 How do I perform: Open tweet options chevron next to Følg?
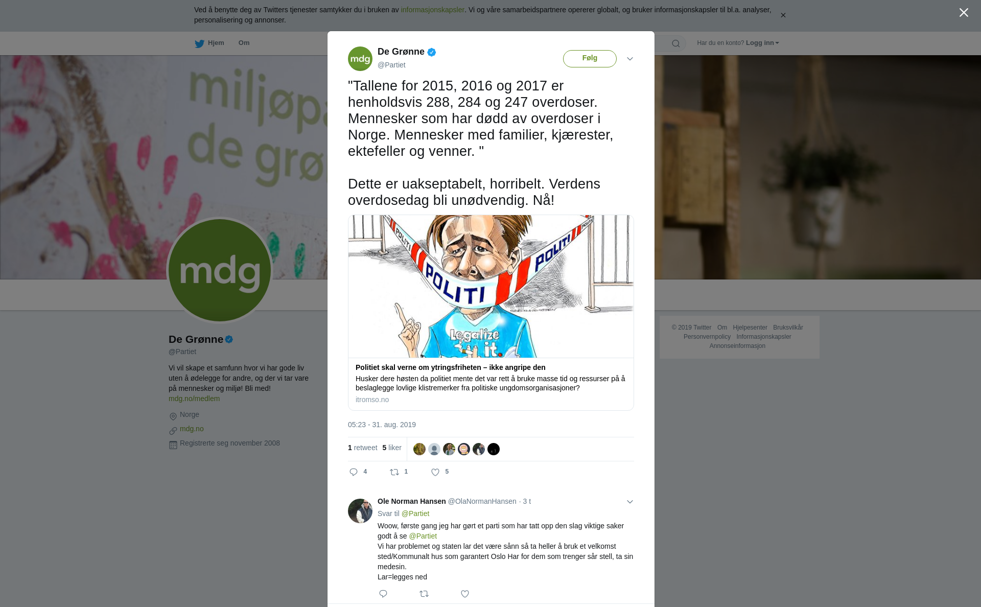click(x=630, y=59)
